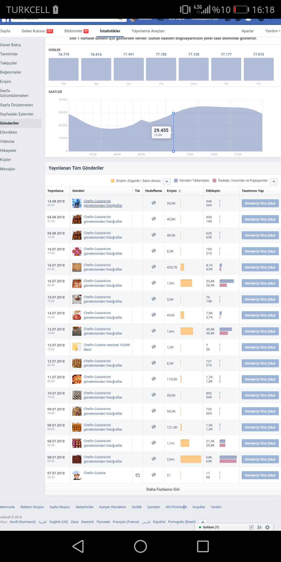Click the create group icon in Sohbet bar
281x562 pixels.
pos(259,527)
